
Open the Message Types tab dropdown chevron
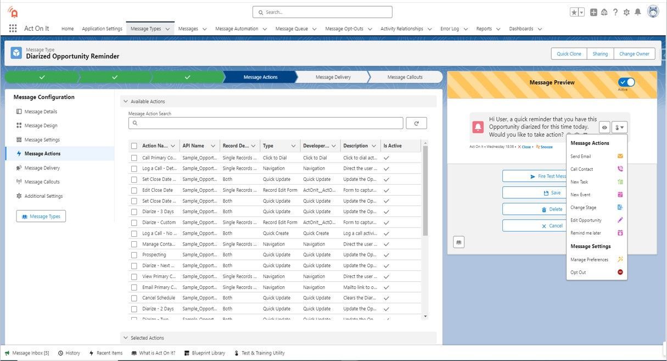pos(169,29)
